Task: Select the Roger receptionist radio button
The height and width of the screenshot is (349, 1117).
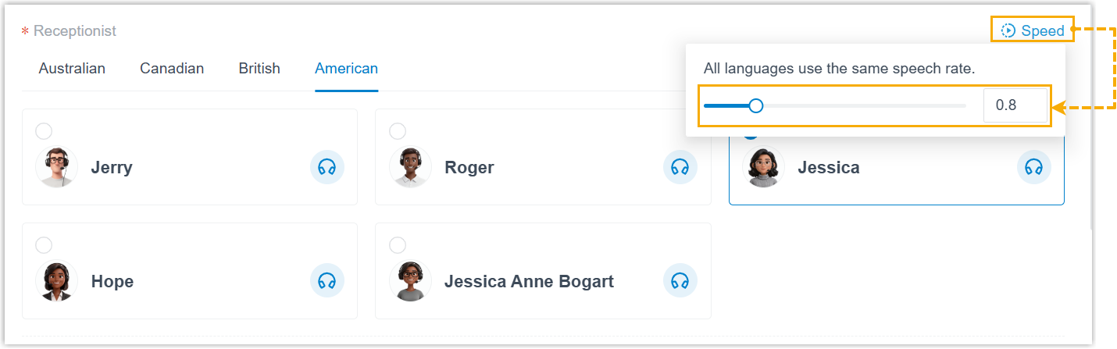Action: [398, 131]
